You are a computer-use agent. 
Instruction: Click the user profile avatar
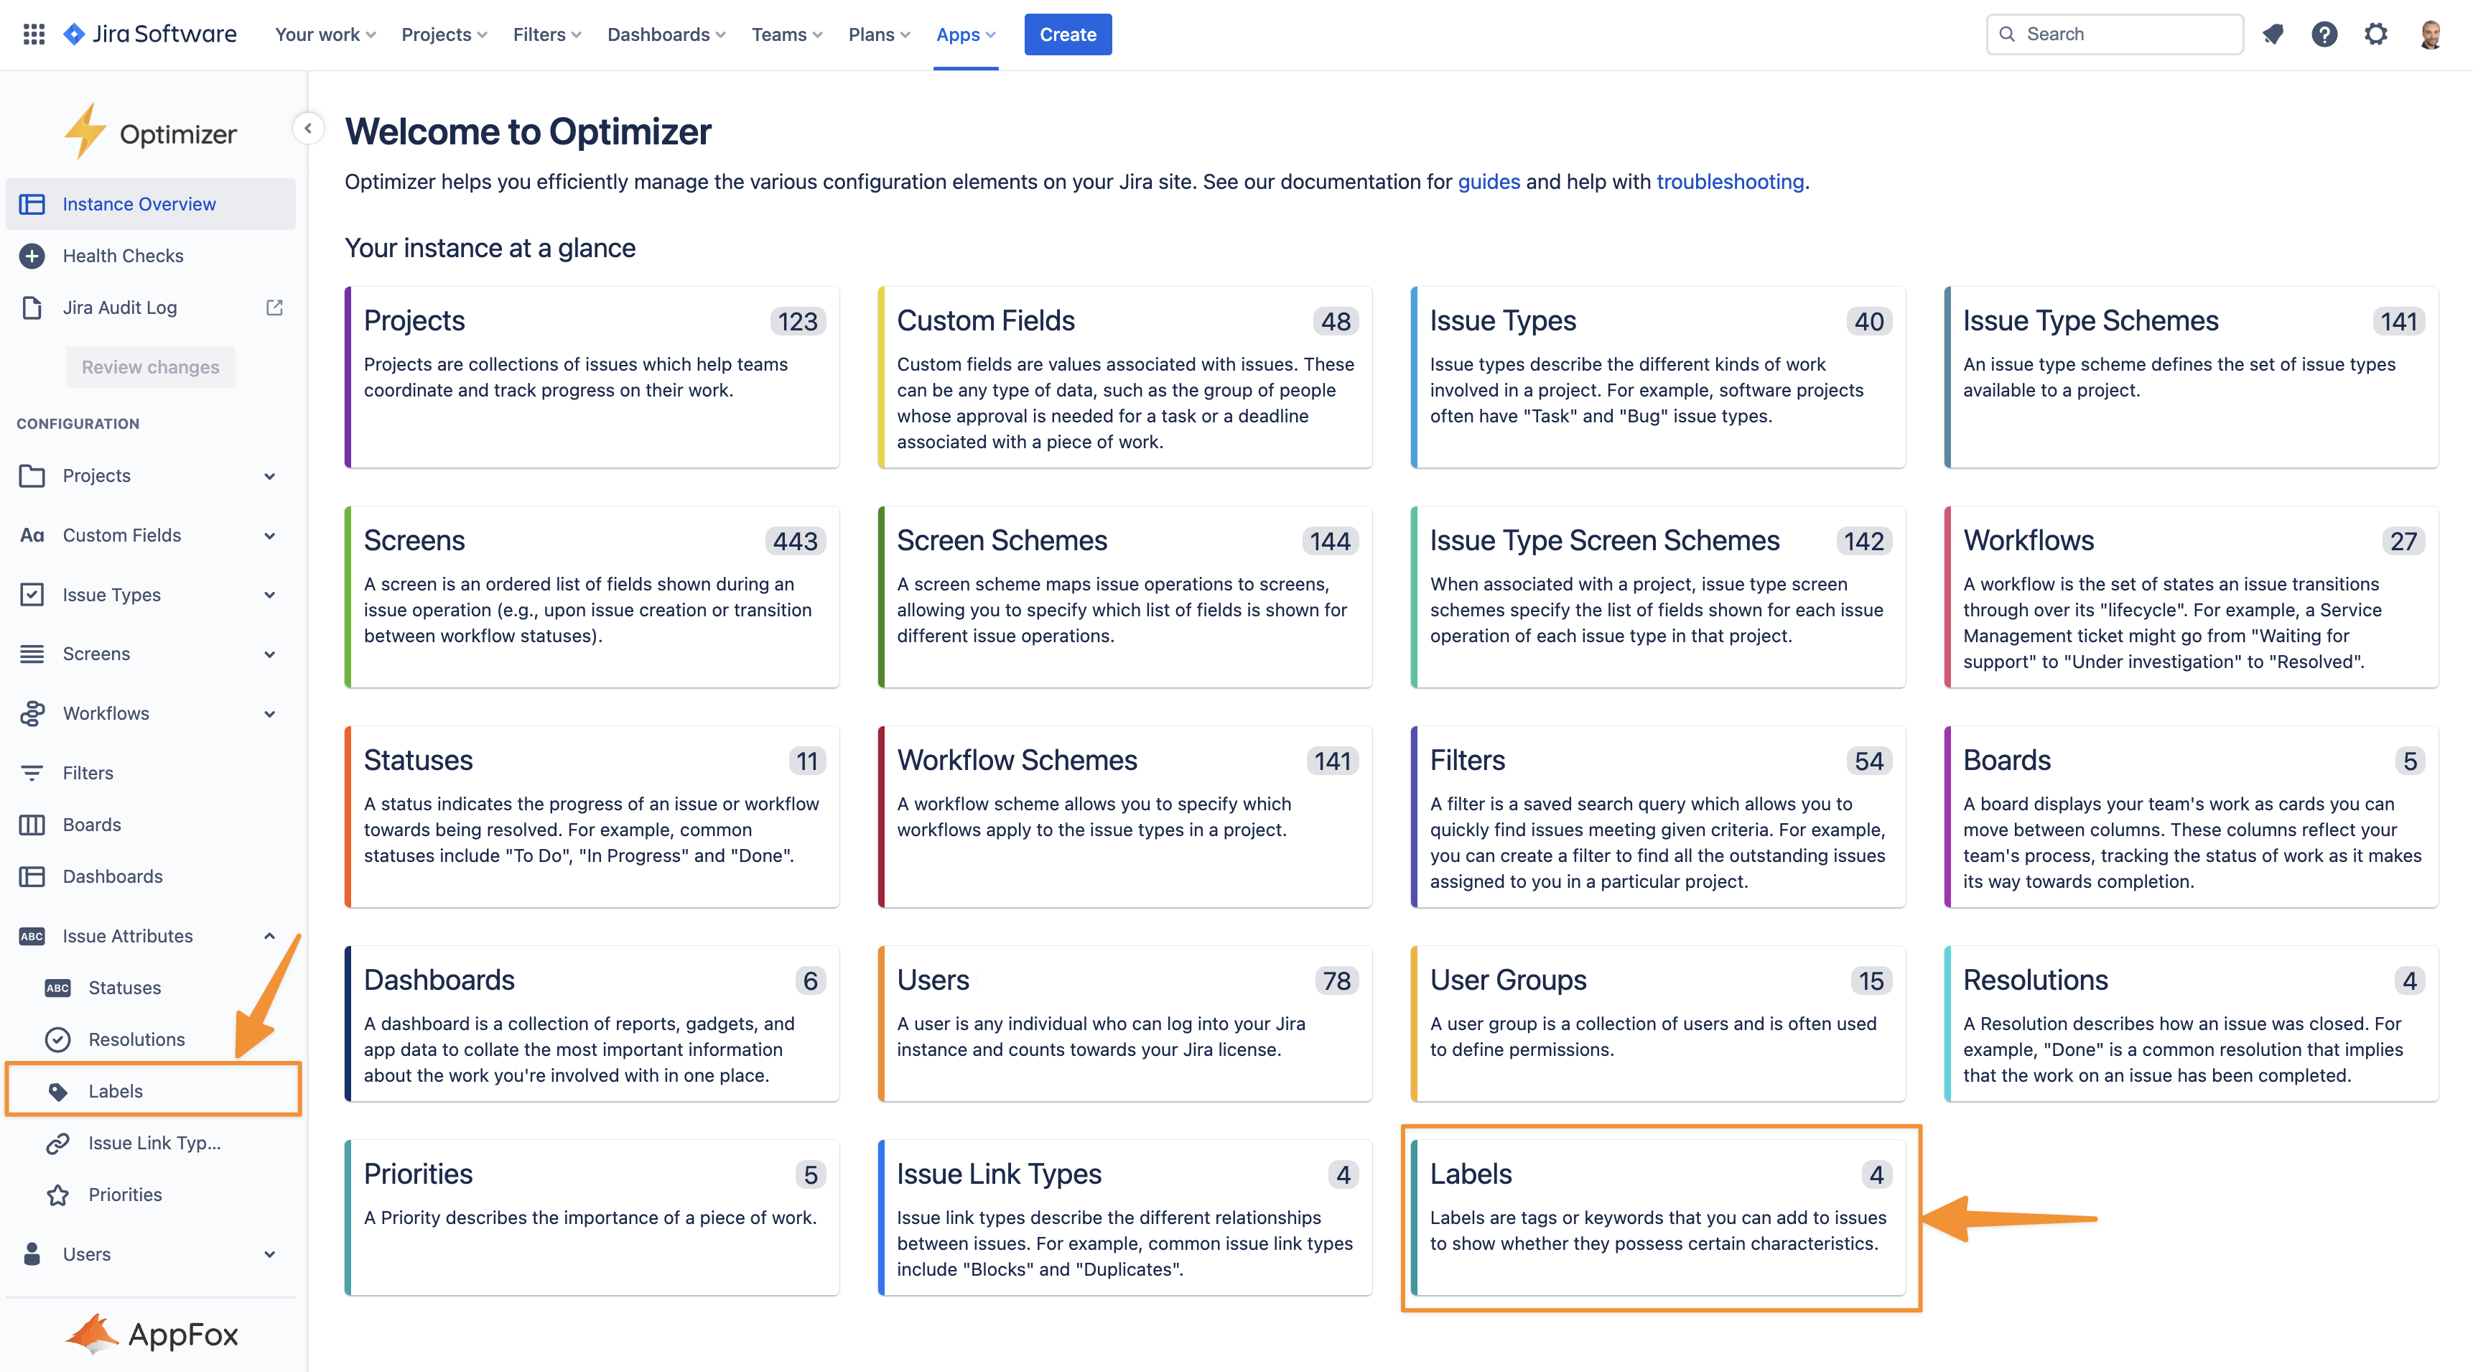click(x=2430, y=34)
